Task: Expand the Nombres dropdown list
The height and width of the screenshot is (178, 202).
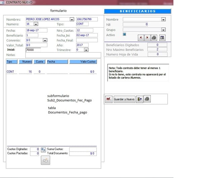Action: point(72,19)
